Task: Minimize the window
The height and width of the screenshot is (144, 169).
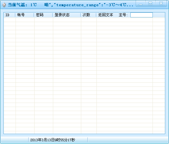Action: (x=141, y=4)
